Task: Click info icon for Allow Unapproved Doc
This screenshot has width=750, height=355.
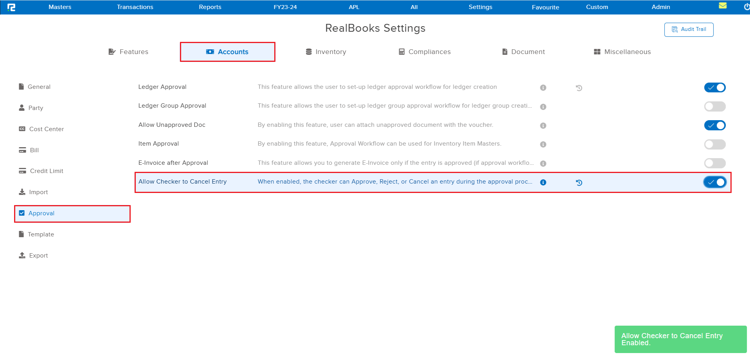Action: tap(543, 126)
